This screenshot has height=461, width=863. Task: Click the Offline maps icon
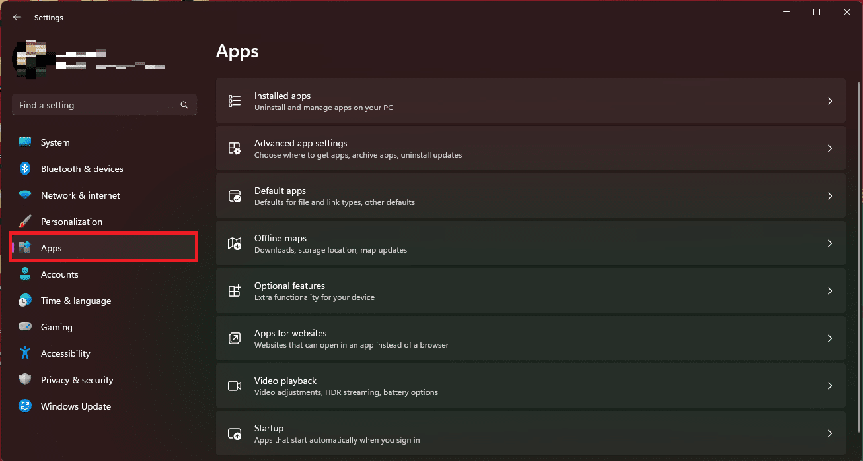tap(235, 243)
